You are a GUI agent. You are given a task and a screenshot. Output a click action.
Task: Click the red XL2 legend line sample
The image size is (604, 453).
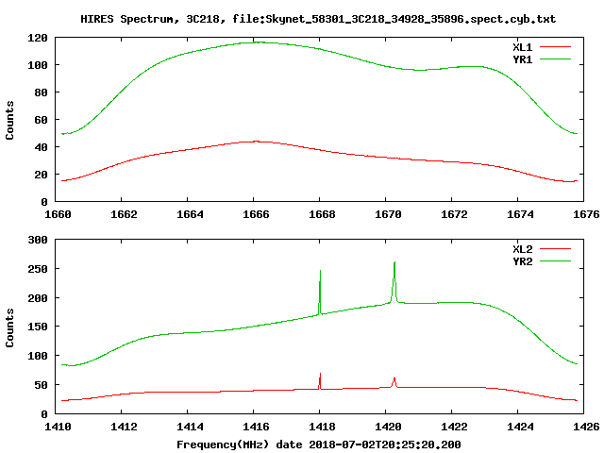[555, 249]
